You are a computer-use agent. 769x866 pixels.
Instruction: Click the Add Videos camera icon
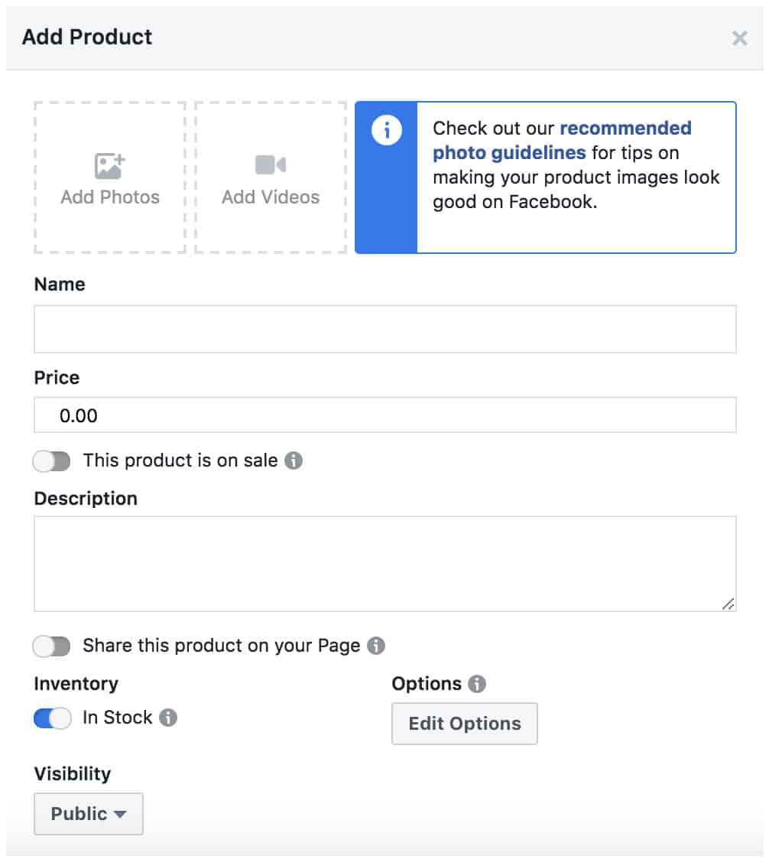[271, 165]
